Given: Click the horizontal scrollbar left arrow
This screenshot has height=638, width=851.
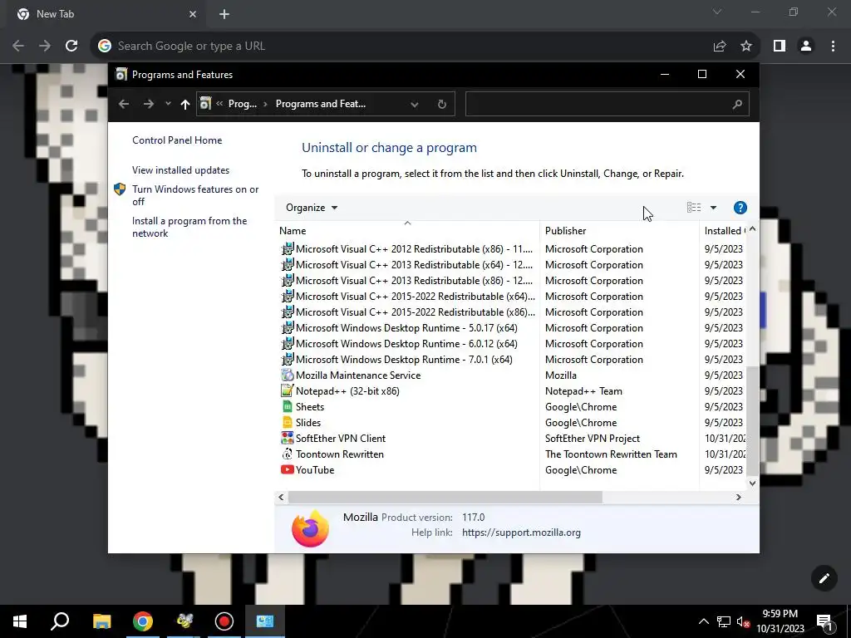Looking at the screenshot, I should pyautogui.click(x=281, y=497).
